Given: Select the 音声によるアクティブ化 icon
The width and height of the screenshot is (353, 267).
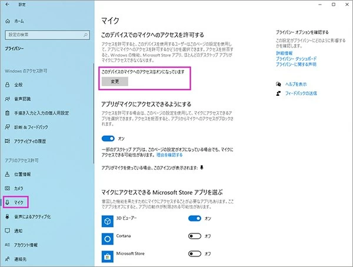Looking at the screenshot, I should pyautogui.click(x=8, y=216).
